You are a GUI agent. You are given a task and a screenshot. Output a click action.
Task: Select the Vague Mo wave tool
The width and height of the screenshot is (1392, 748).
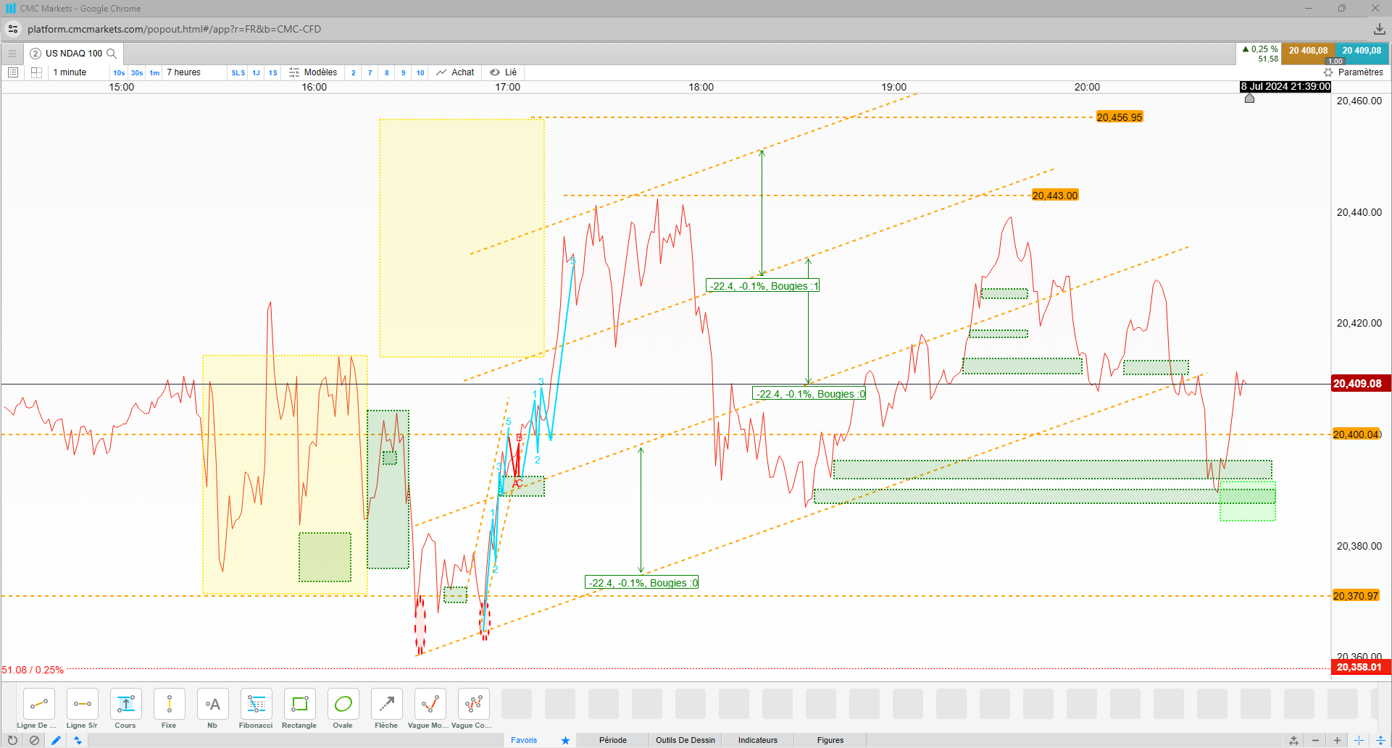(430, 709)
